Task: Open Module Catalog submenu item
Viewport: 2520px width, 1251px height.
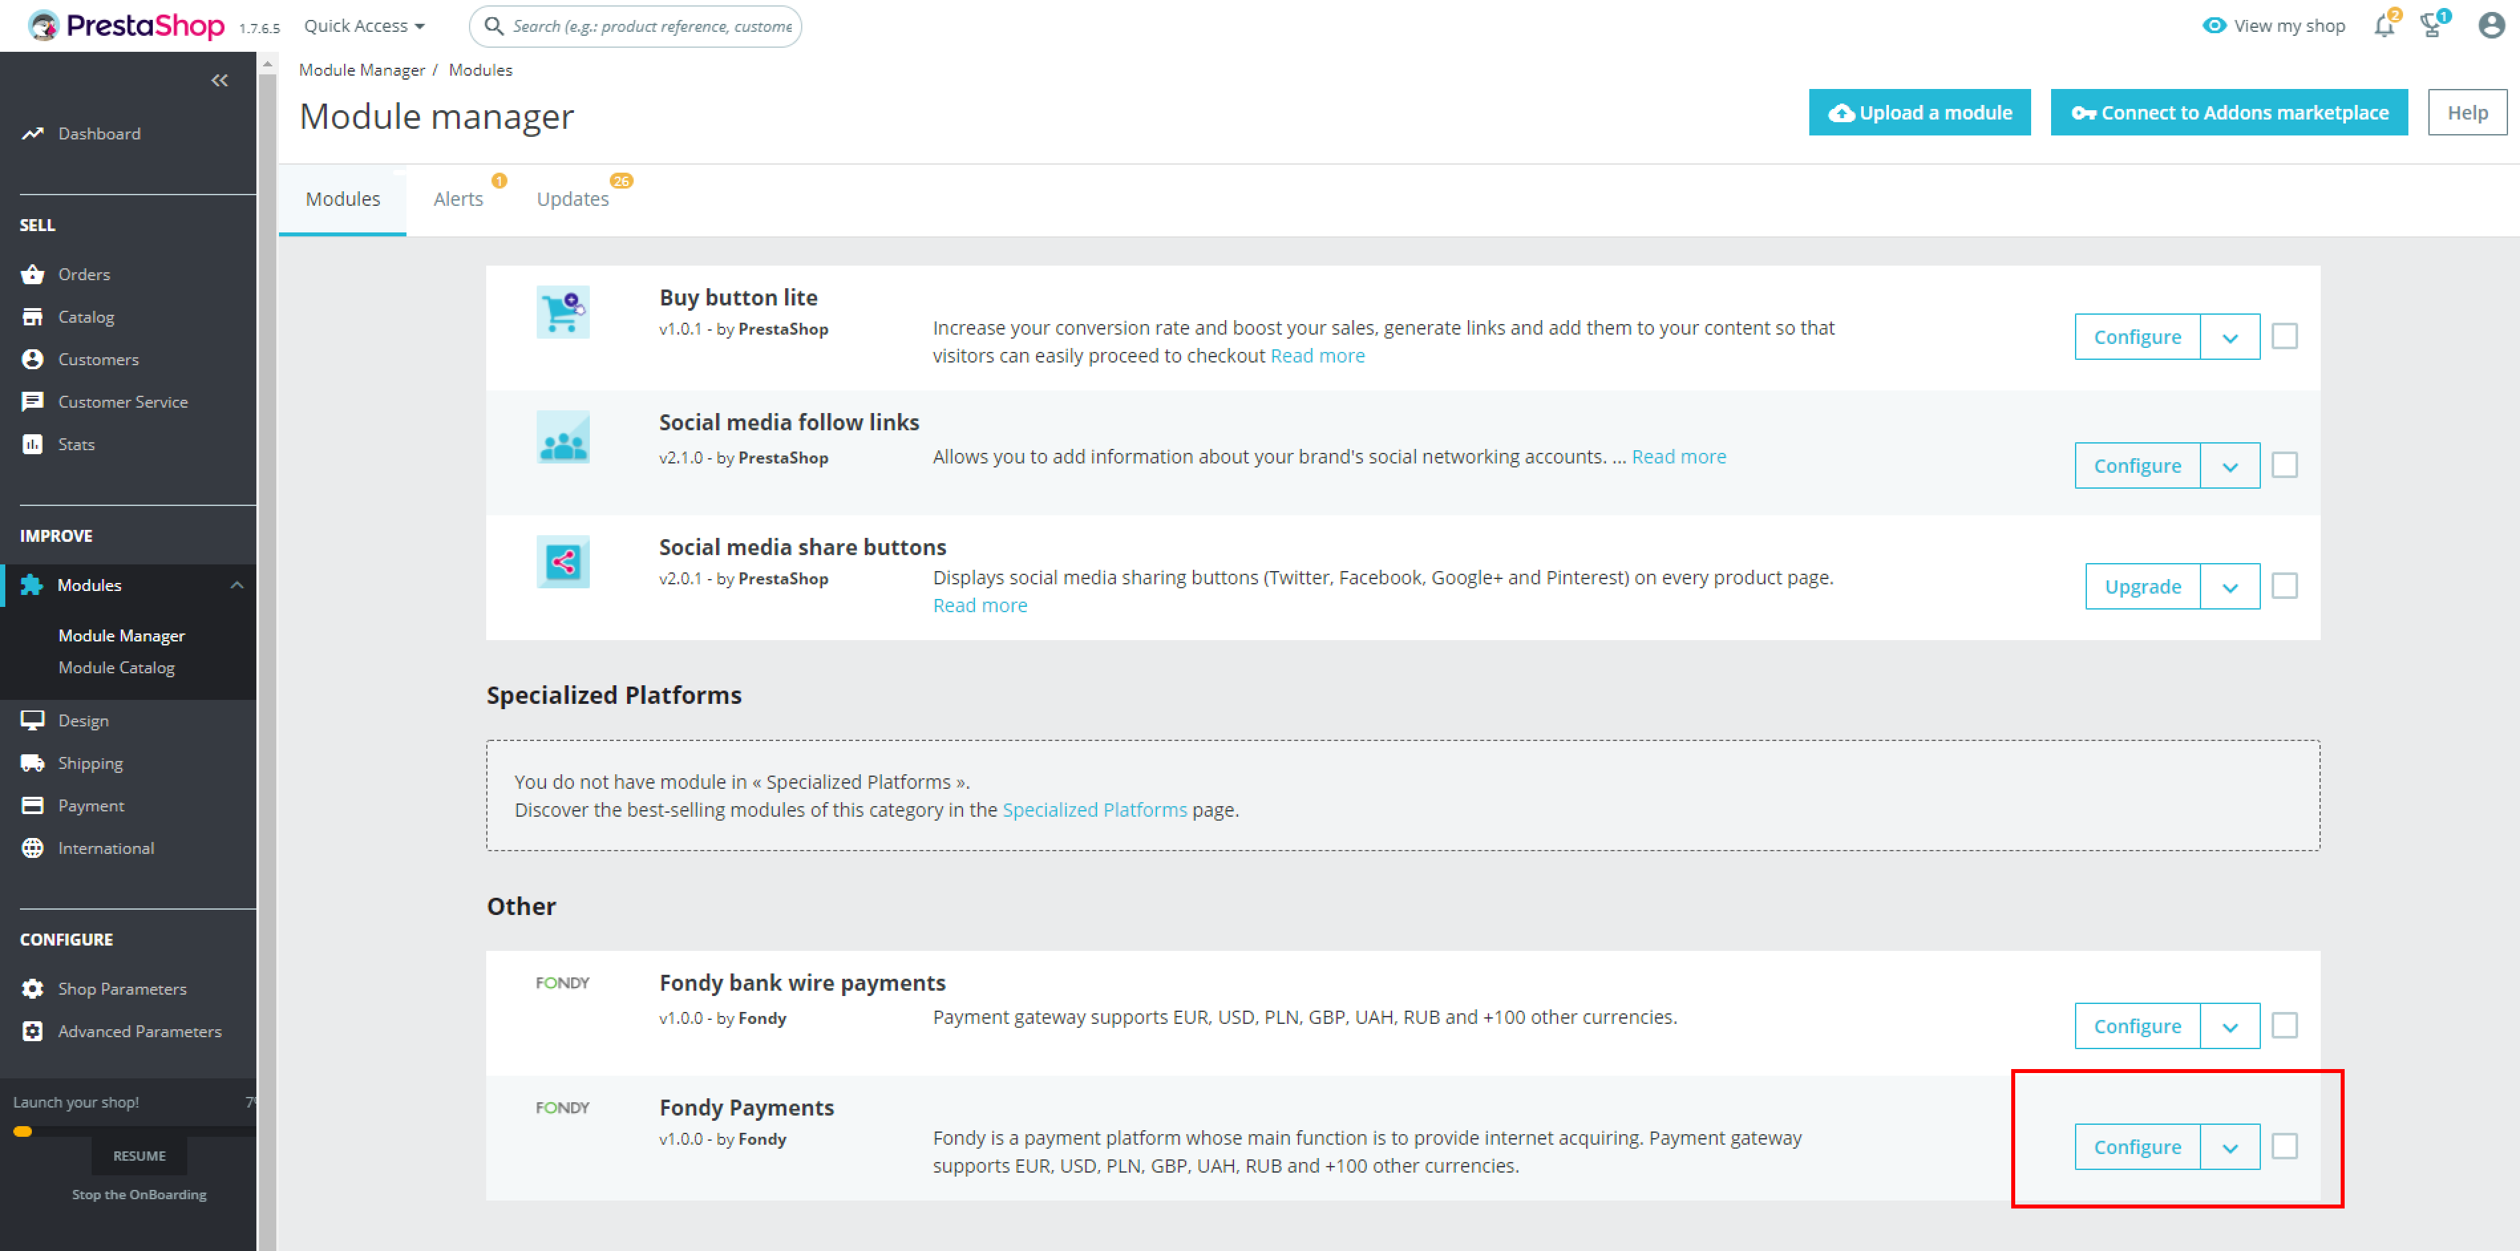Action: (116, 667)
